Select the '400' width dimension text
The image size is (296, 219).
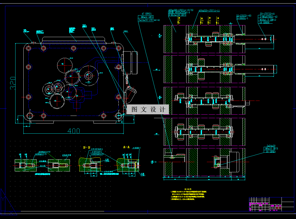[x=74, y=131]
